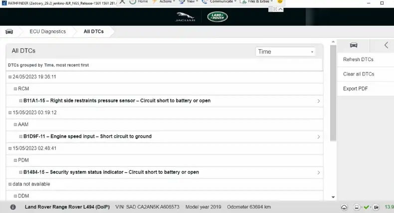The height and width of the screenshot is (213, 394).
Task: Click the vehicle connection icon in status bar
Action: [377, 207]
